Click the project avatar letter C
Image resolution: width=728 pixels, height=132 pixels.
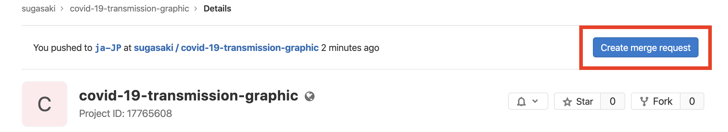tap(45, 104)
